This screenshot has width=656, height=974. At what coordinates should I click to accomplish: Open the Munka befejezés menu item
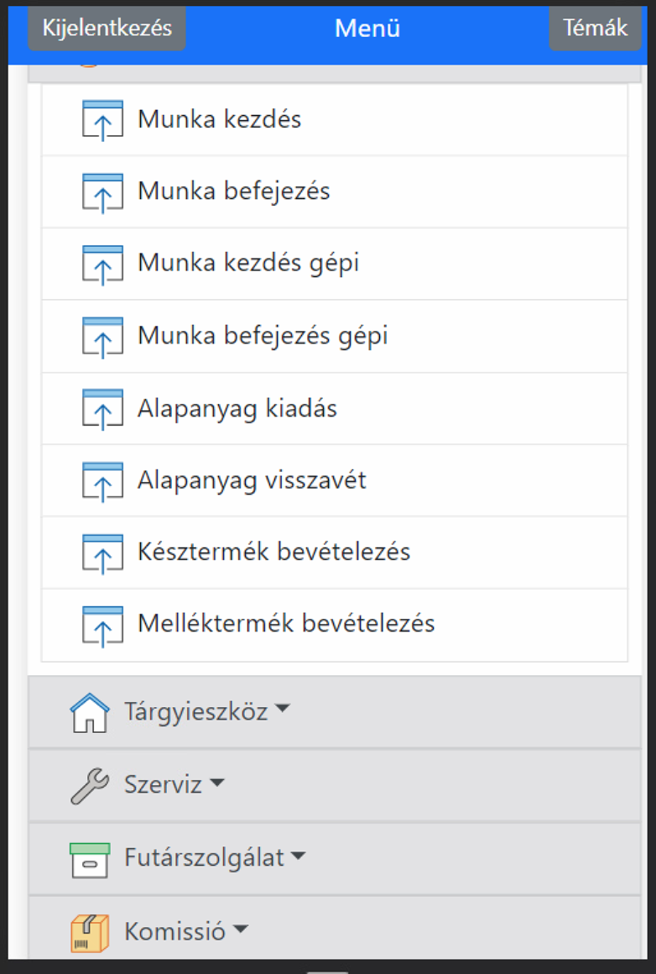234,191
